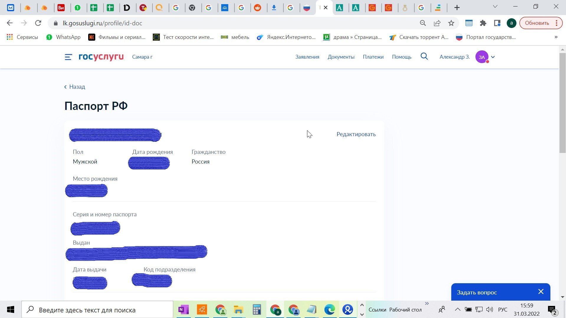The width and height of the screenshot is (566, 318).
Task: Launch OneNote from the taskbar
Action: pos(183,310)
